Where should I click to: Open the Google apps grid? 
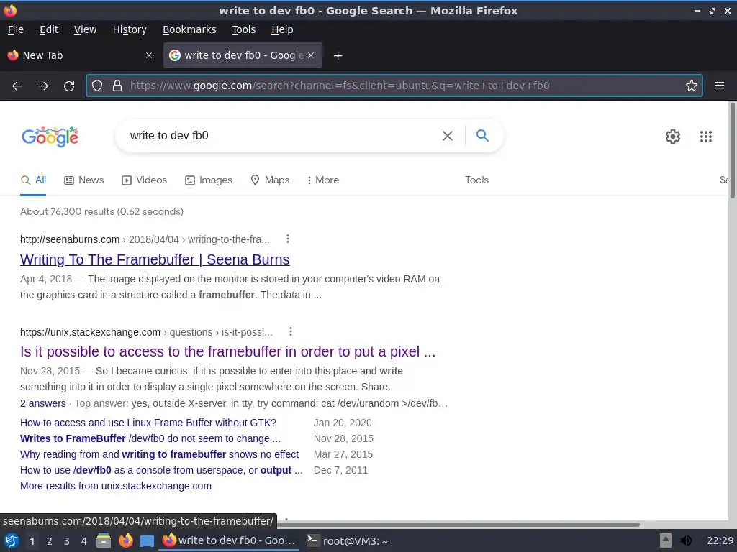pyautogui.click(x=706, y=137)
